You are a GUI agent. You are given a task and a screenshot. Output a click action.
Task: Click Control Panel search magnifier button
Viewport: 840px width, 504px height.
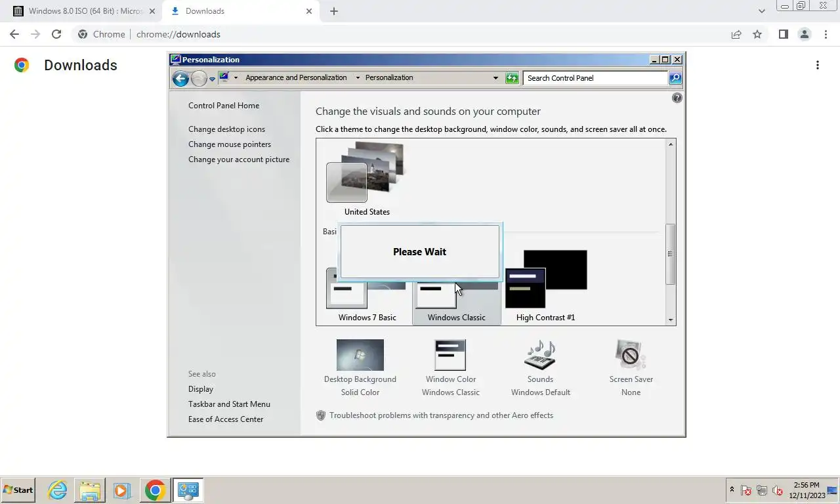coord(675,78)
